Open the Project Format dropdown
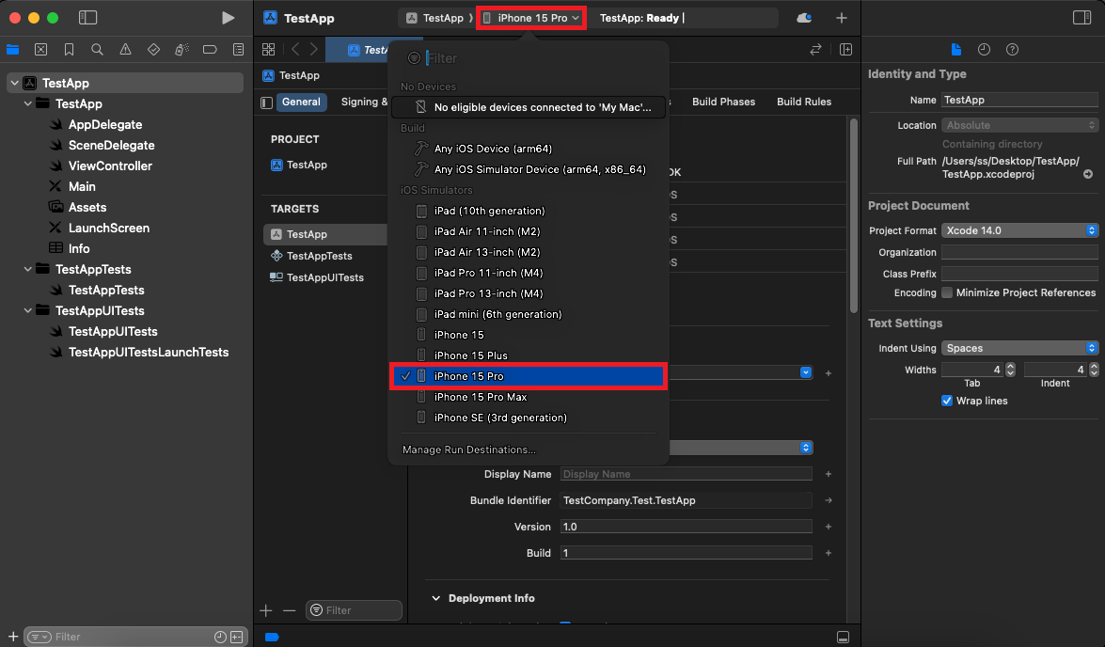 tap(1019, 230)
